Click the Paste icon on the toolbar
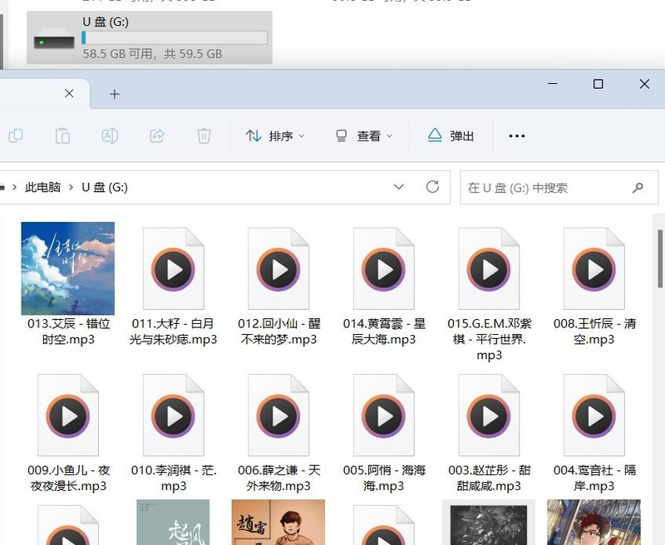 point(62,135)
